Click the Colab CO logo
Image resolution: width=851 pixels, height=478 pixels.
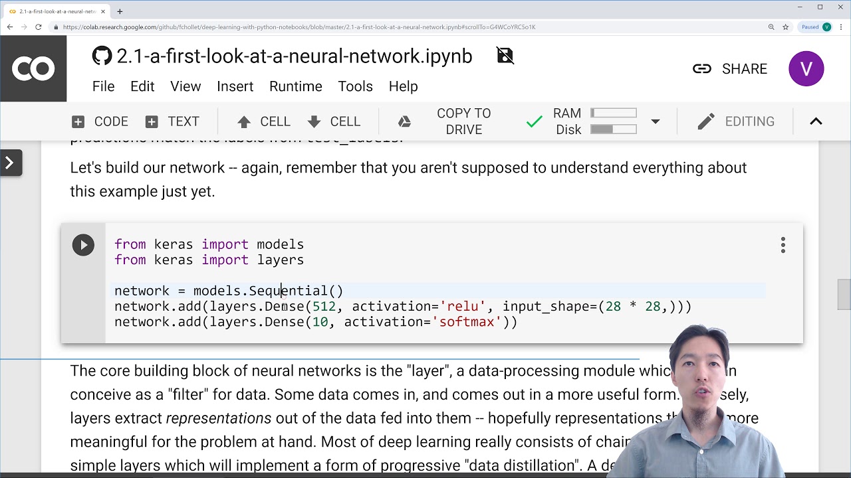pyautogui.click(x=33, y=68)
